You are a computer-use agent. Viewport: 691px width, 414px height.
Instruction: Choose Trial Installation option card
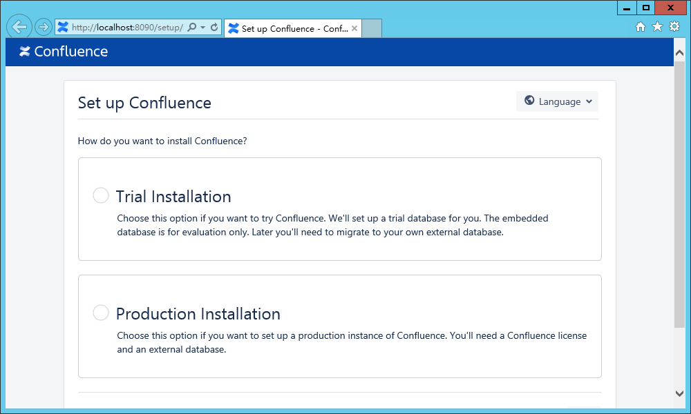(339, 209)
